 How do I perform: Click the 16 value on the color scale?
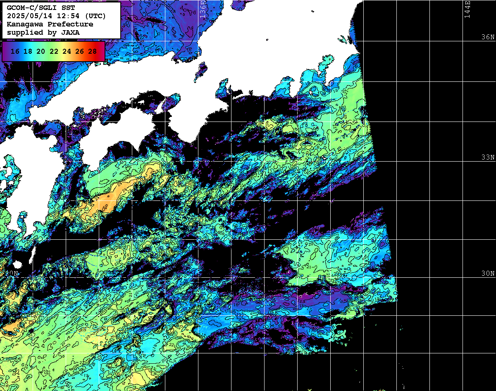[15, 52]
